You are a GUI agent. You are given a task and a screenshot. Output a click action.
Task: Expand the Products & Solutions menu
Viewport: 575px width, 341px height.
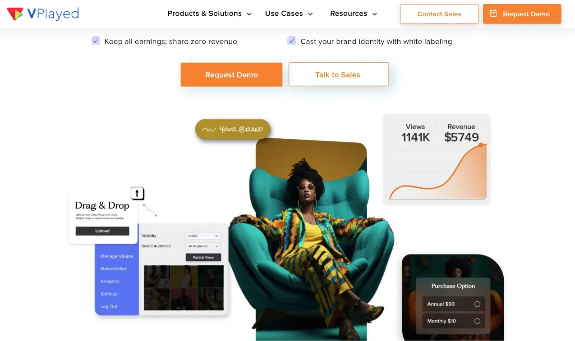coord(210,14)
